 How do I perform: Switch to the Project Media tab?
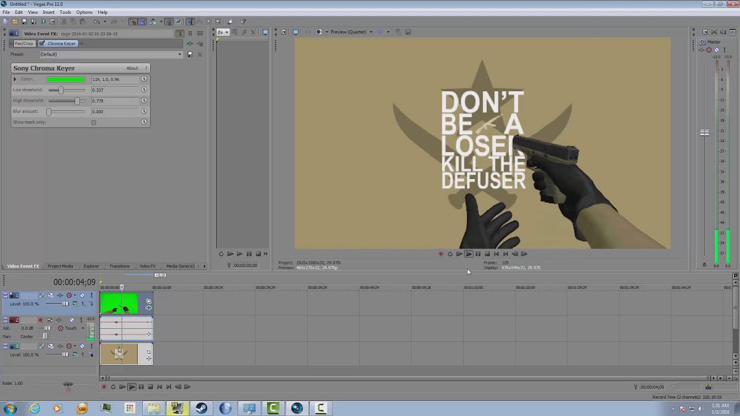click(x=60, y=266)
